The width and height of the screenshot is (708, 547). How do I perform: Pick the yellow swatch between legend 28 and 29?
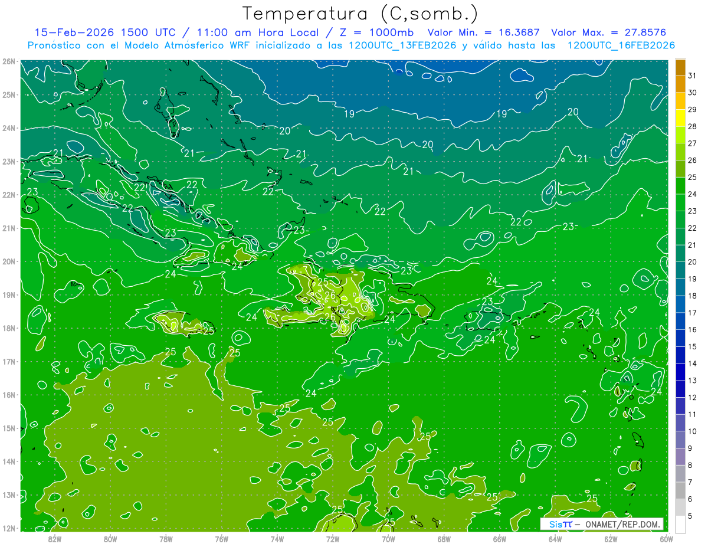pos(680,118)
